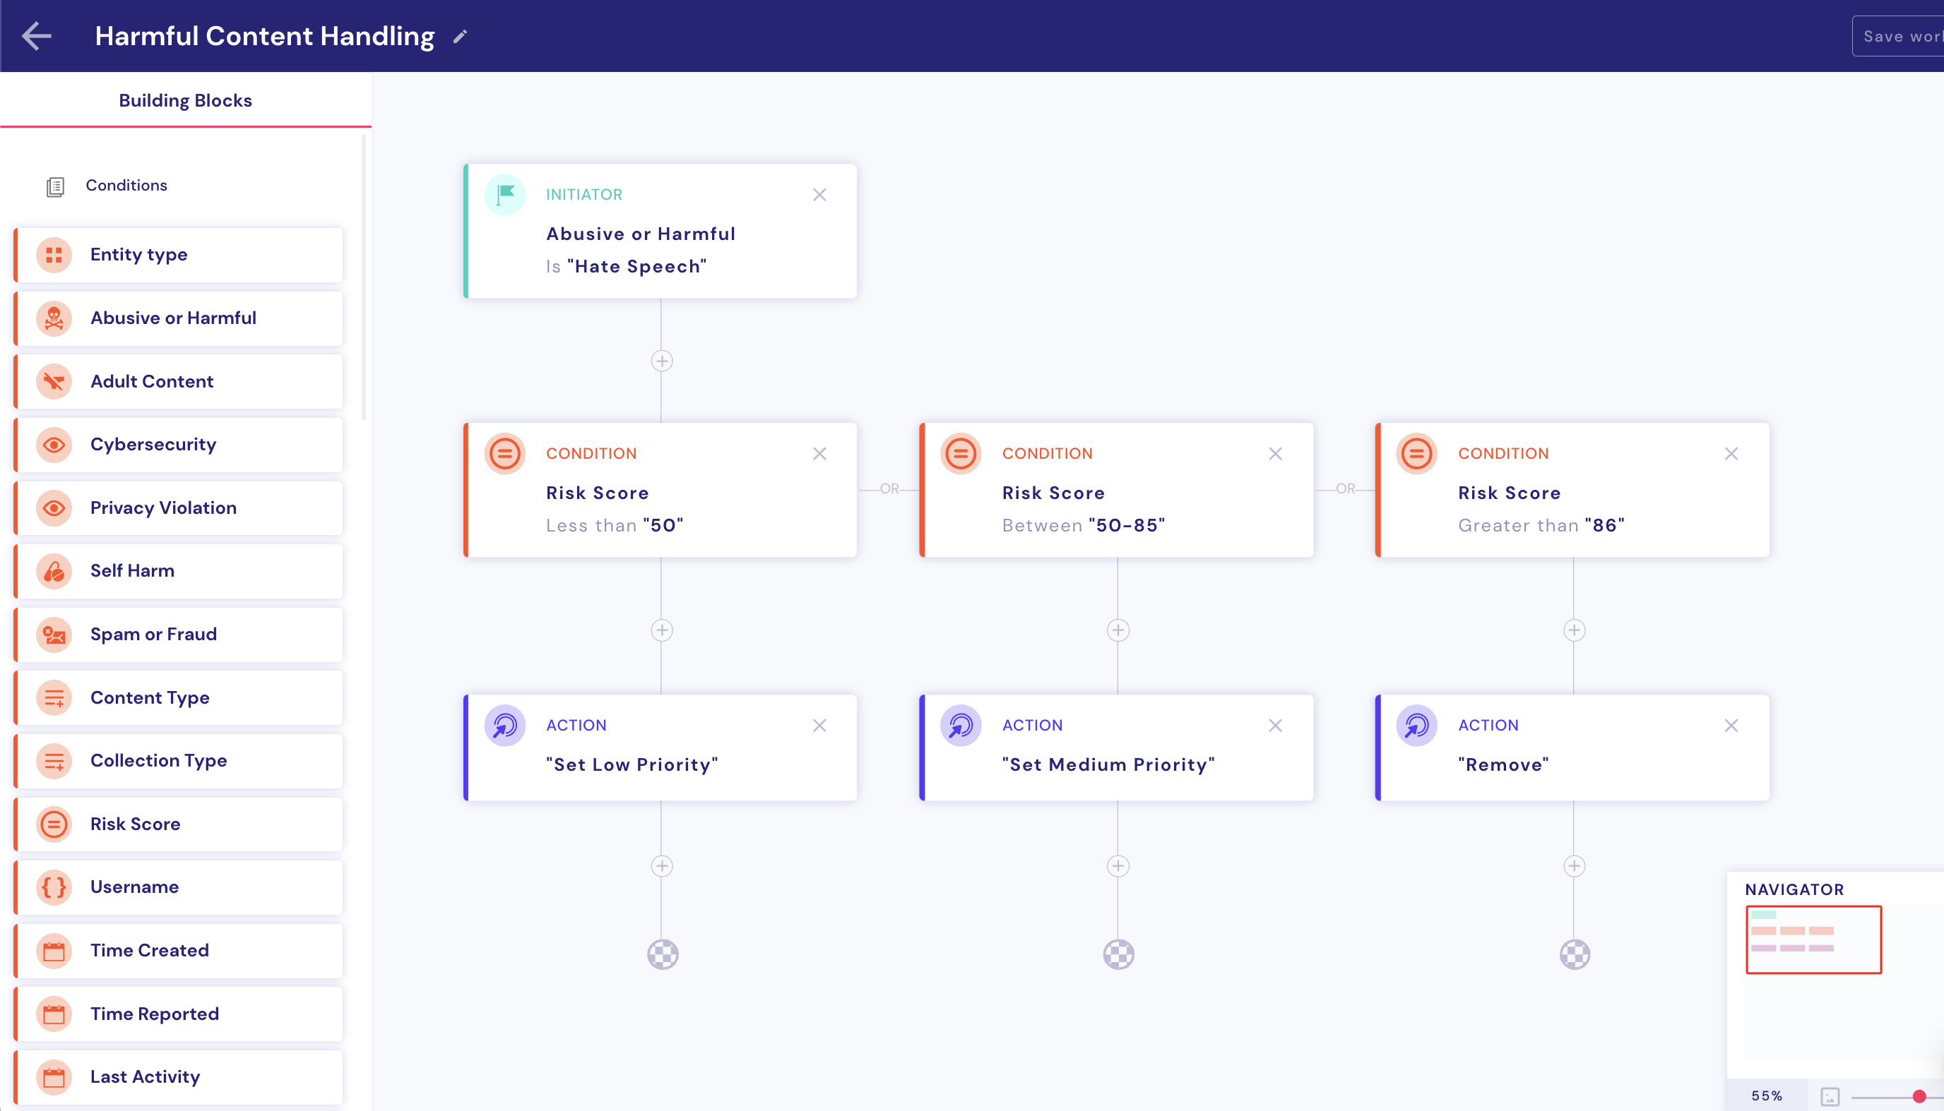Select the Abusive or Harmful building block icon
The height and width of the screenshot is (1111, 1944).
(53, 318)
